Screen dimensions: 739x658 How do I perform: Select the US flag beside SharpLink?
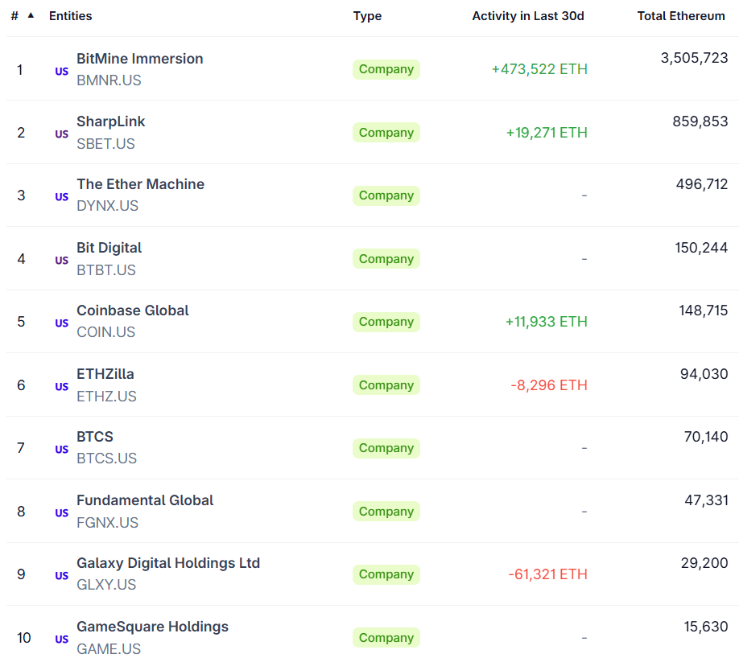click(x=61, y=134)
